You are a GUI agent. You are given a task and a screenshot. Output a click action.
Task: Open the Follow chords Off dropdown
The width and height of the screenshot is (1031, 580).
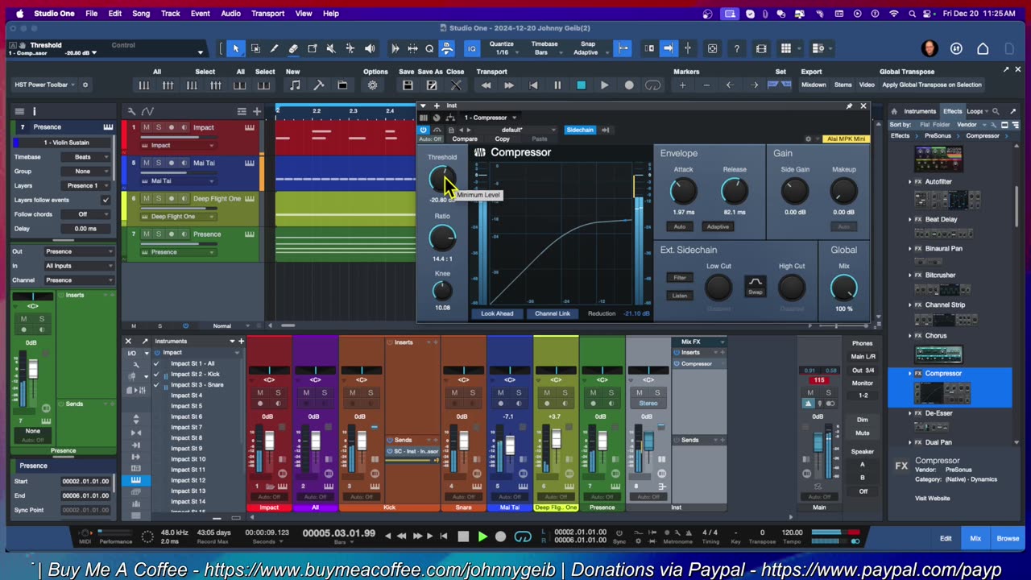pos(85,214)
